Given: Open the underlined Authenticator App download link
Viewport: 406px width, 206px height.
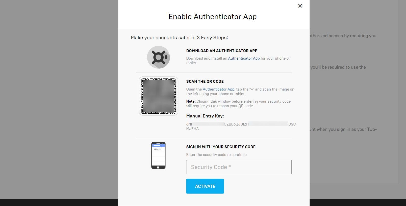Looking at the screenshot, I should click(x=244, y=58).
